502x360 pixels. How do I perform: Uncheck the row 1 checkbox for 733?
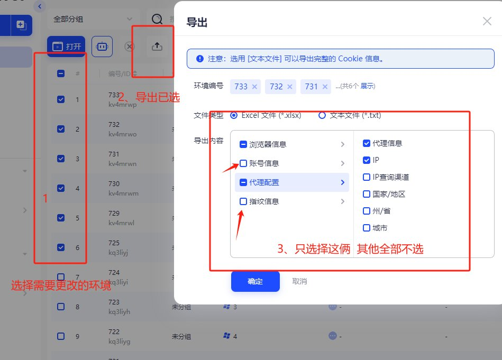point(61,99)
